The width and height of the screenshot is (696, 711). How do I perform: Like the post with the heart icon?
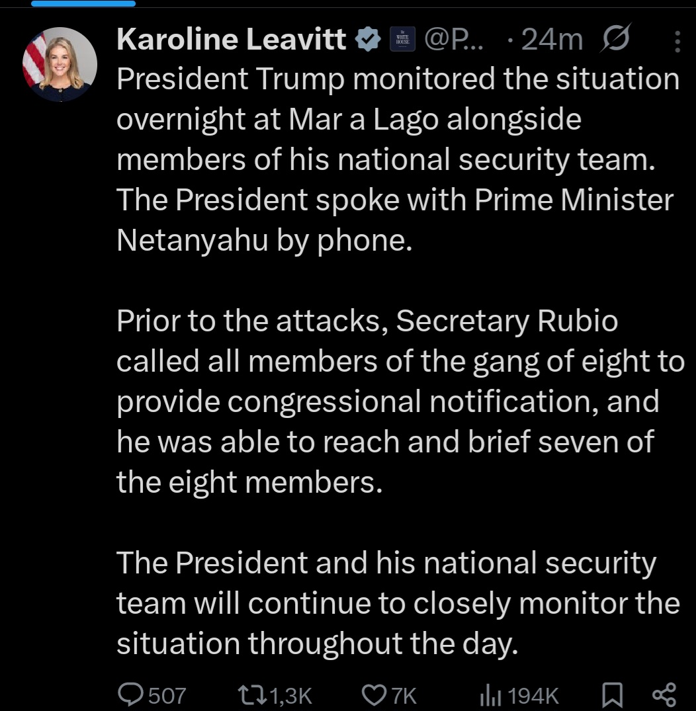375,694
